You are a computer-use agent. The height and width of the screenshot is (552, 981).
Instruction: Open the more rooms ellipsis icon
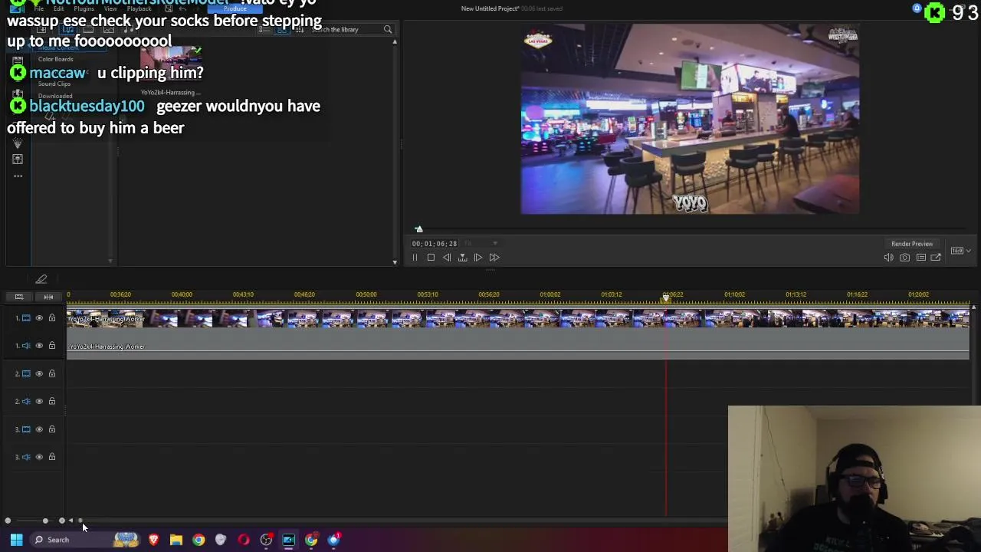(x=18, y=176)
